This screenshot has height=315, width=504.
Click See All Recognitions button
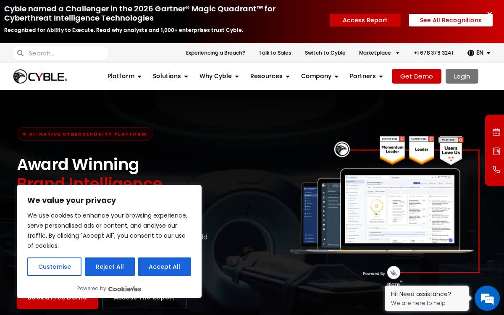point(451,20)
